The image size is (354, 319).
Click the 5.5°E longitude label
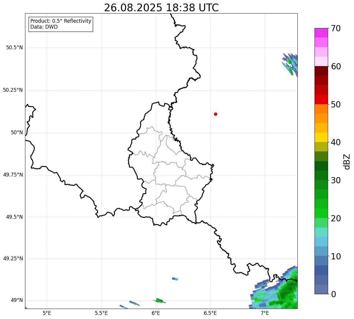coord(101,313)
